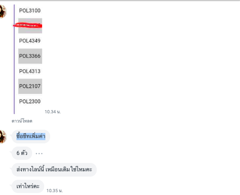Click the ดาวน์โหลด download link
The width and height of the screenshot is (240, 195).
point(22,121)
